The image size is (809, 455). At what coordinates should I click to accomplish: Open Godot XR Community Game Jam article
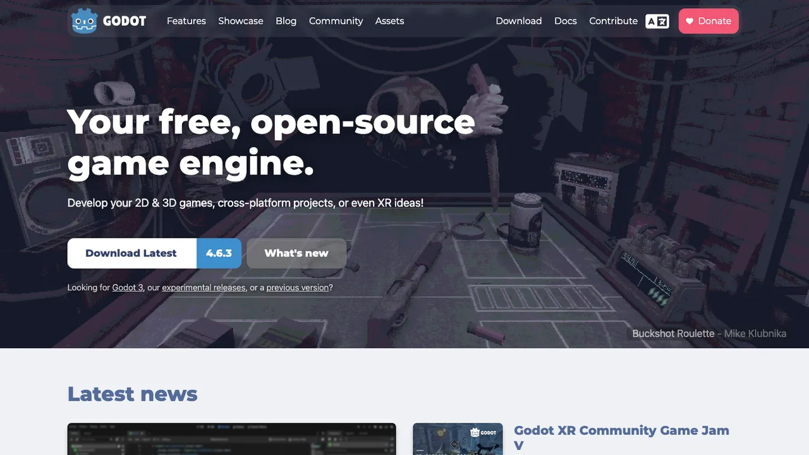point(621,437)
